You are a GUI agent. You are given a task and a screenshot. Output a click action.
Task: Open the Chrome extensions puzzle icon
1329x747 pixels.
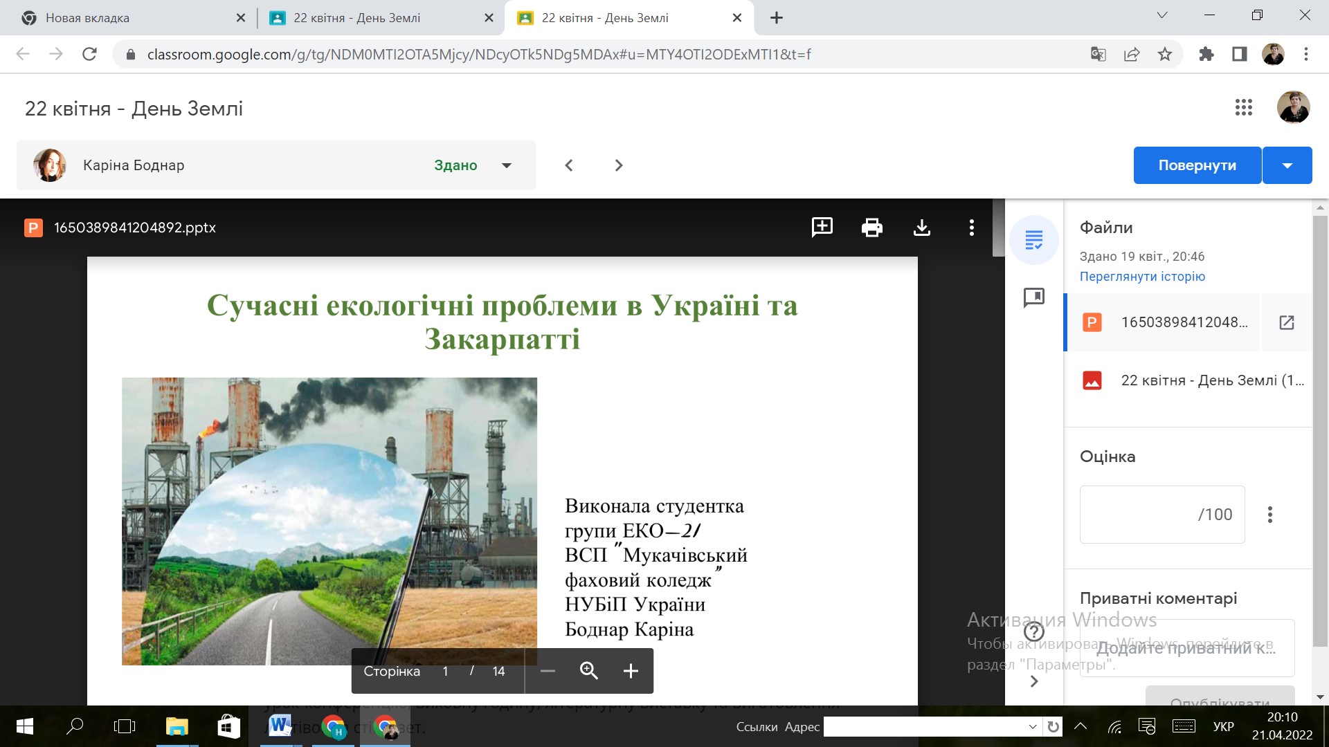[x=1206, y=54]
